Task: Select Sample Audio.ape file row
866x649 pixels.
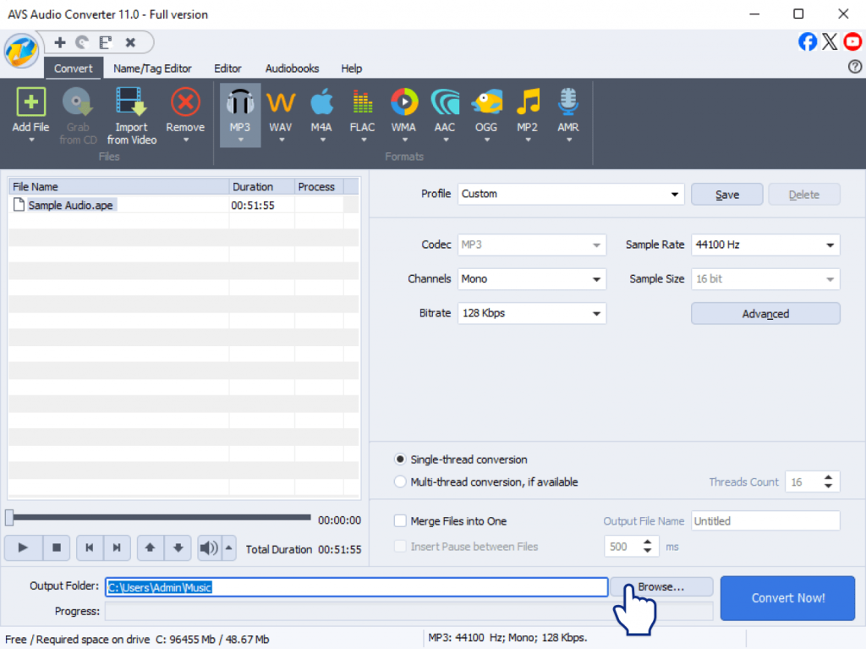Action: 184,205
